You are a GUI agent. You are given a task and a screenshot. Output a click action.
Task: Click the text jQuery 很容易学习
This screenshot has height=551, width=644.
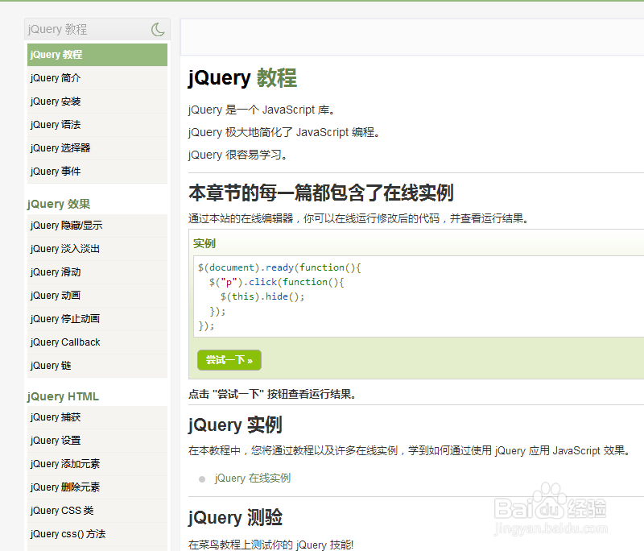coord(238,155)
